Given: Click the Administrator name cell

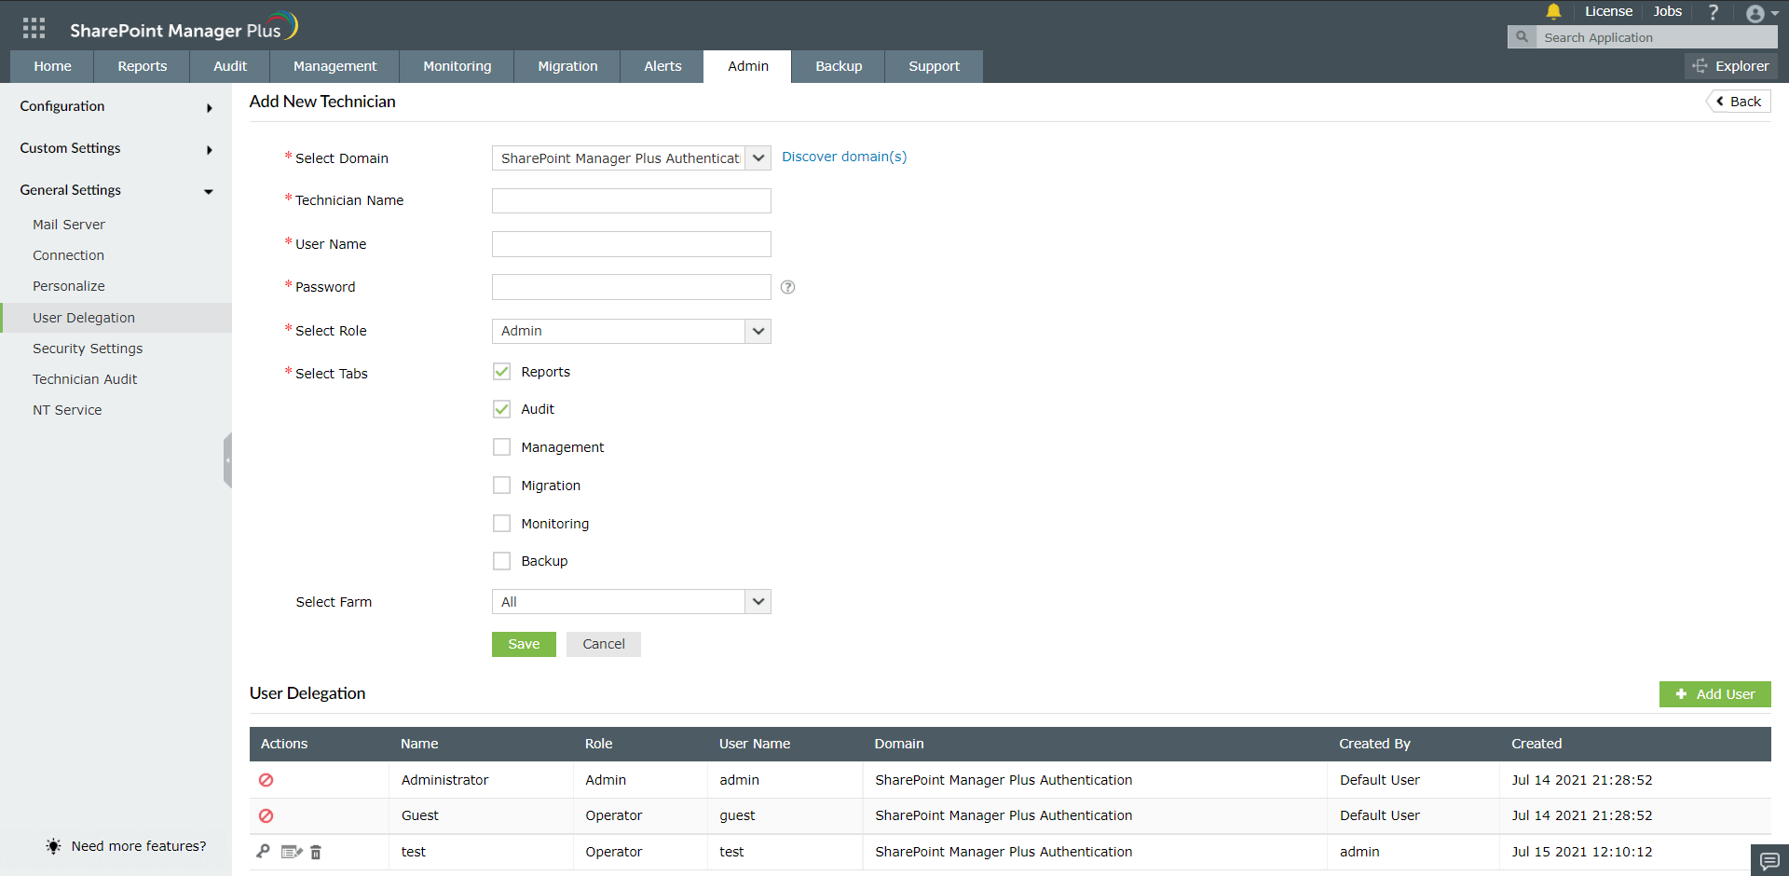Looking at the screenshot, I should 444,780.
